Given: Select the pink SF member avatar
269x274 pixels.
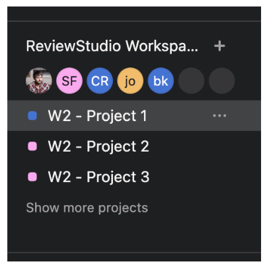Looking at the screenshot, I should click(69, 81).
